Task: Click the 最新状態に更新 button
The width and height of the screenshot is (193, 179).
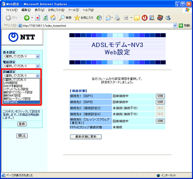Action: pos(86,137)
